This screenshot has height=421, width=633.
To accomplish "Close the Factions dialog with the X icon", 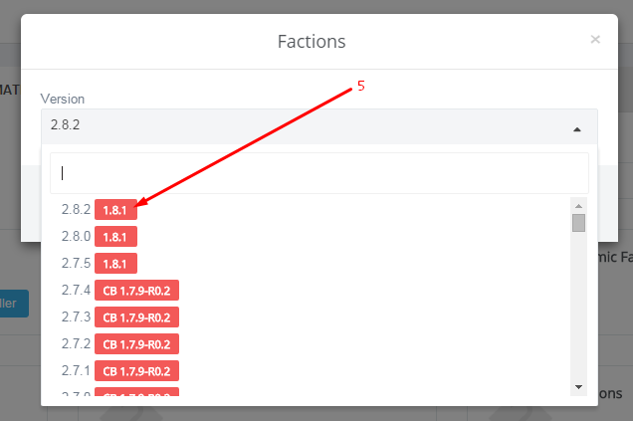I will [x=595, y=40].
